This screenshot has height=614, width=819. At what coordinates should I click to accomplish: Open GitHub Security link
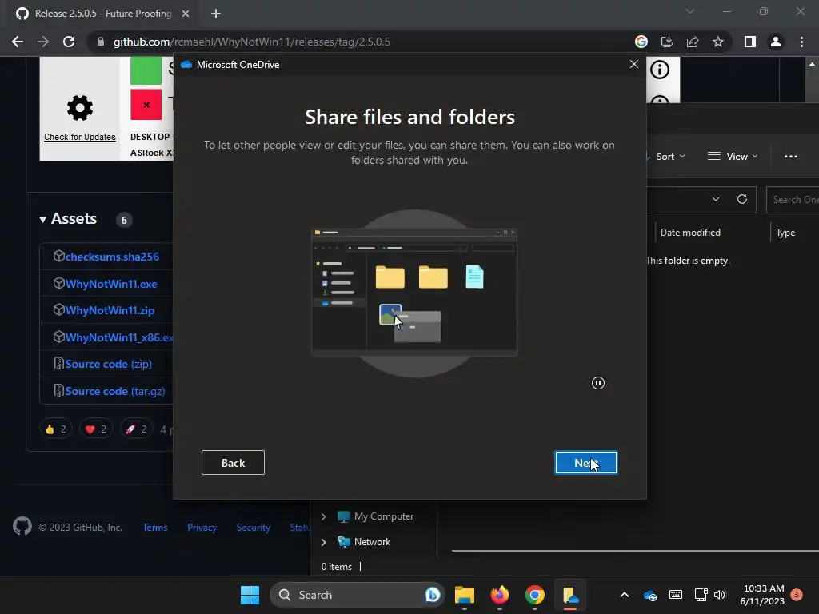(x=254, y=528)
